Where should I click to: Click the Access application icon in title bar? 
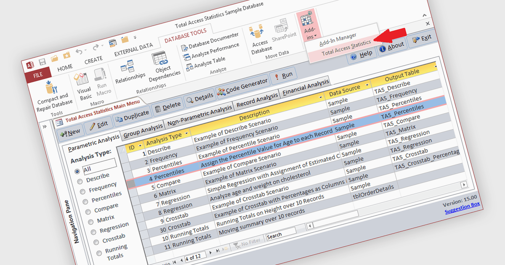point(30,65)
